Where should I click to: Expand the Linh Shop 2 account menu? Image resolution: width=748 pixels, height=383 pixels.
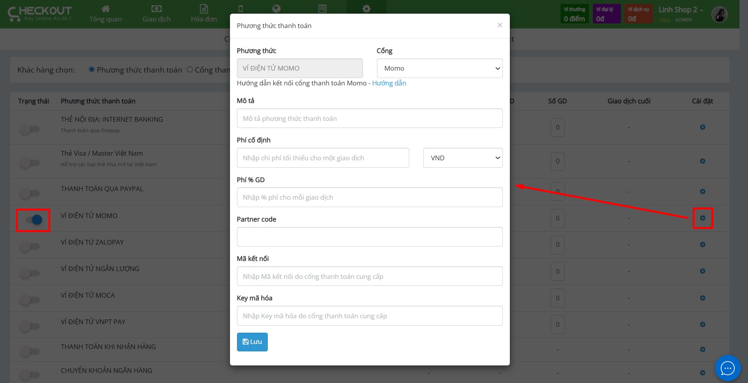tap(681, 10)
